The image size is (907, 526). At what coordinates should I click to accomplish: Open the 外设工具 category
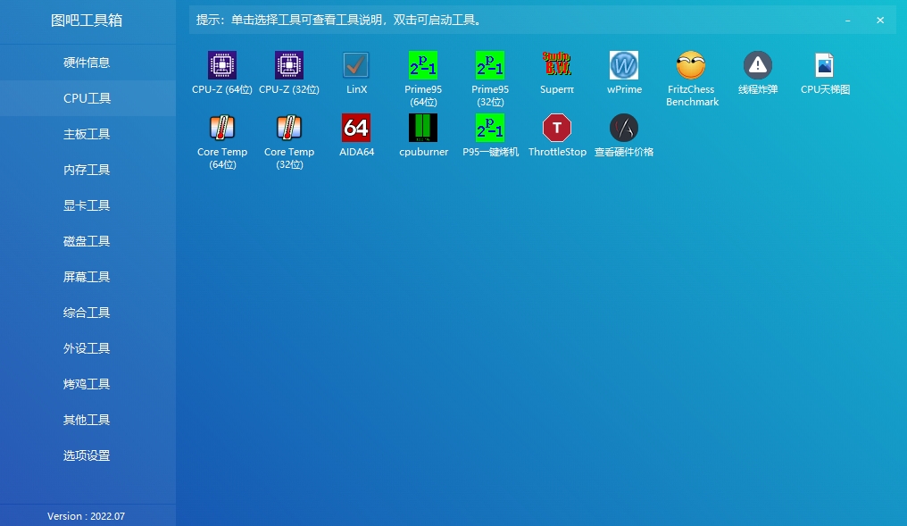[87, 348]
